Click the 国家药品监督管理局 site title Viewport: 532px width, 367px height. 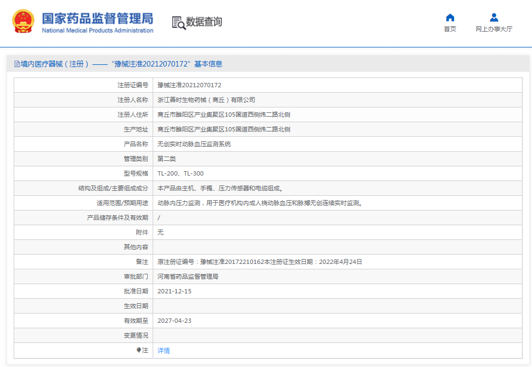point(98,19)
